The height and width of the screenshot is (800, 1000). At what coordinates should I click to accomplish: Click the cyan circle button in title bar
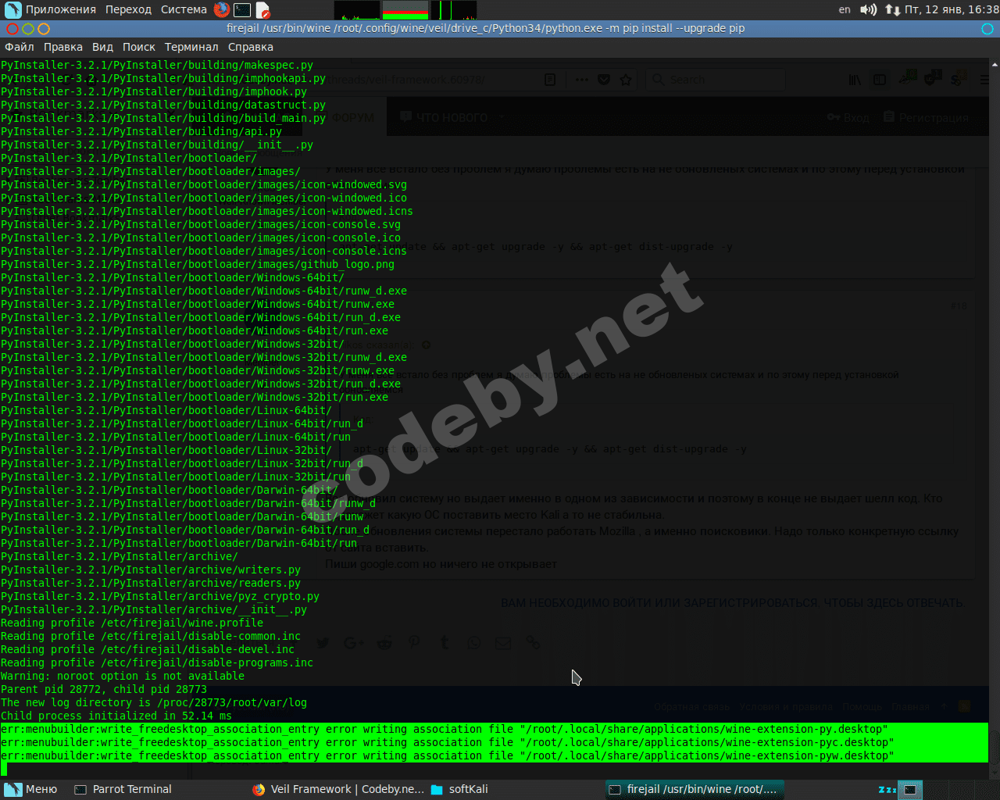(x=987, y=29)
